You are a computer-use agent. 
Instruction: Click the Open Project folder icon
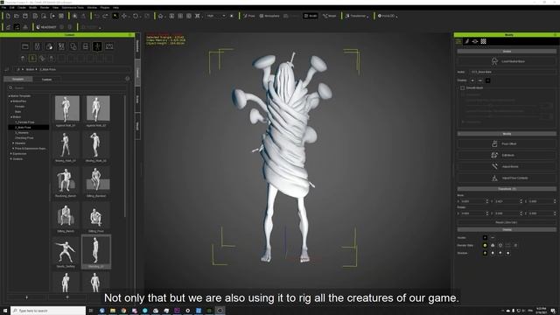tap(17, 16)
